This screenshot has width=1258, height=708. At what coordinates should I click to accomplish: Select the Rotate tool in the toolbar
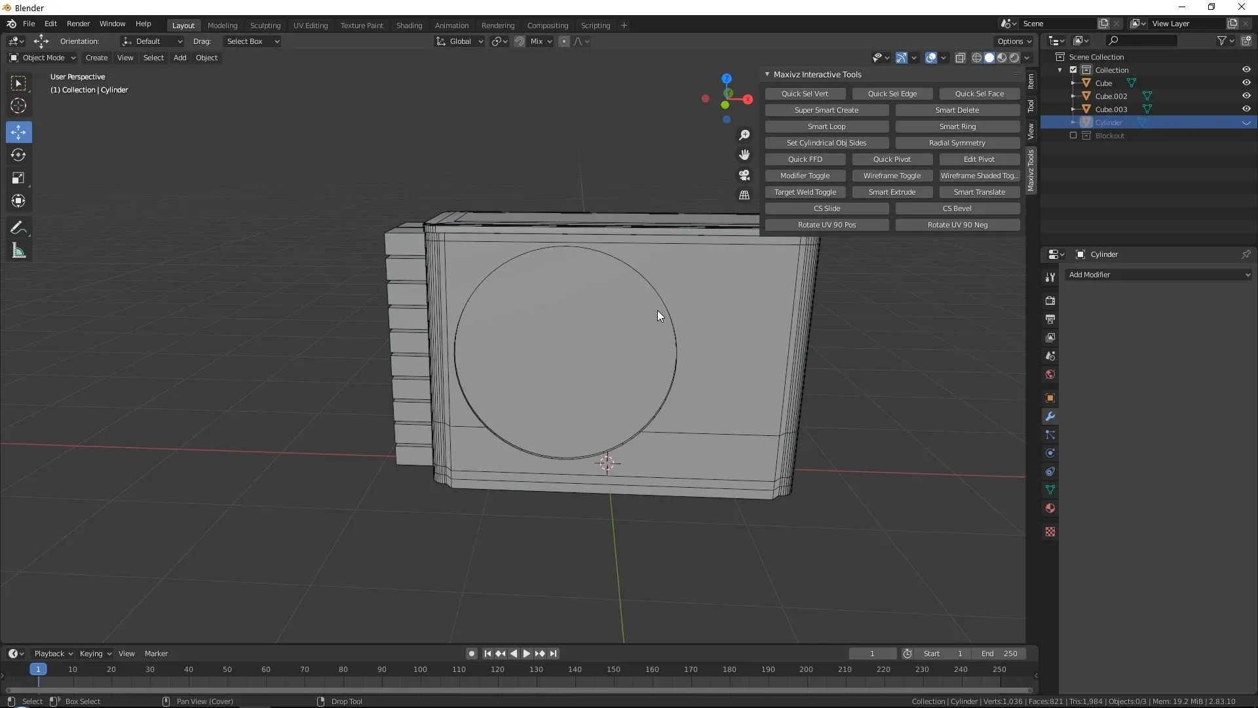pos(18,155)
